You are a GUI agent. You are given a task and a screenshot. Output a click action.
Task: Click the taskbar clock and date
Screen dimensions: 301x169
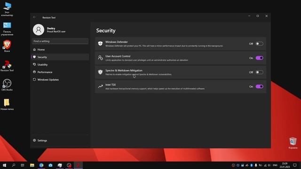(x=285, y=165)
